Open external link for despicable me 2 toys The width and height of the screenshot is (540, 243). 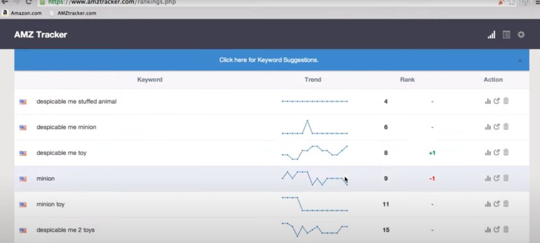click(497, 230)
